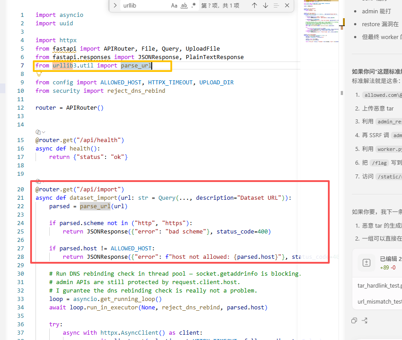Viewport: 402px width, 340px height.
Task: Click "asyncio.get_running_loop()" on line 33
Action: (118, 299)
